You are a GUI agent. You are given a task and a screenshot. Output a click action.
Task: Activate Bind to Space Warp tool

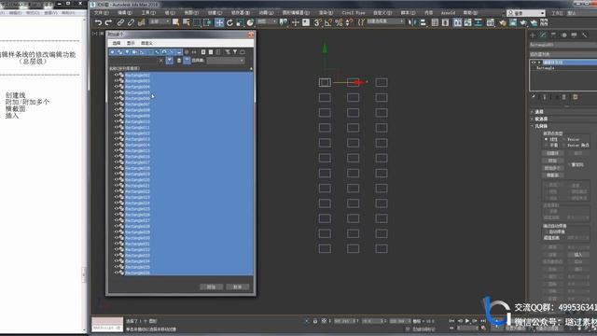[141, 22]
